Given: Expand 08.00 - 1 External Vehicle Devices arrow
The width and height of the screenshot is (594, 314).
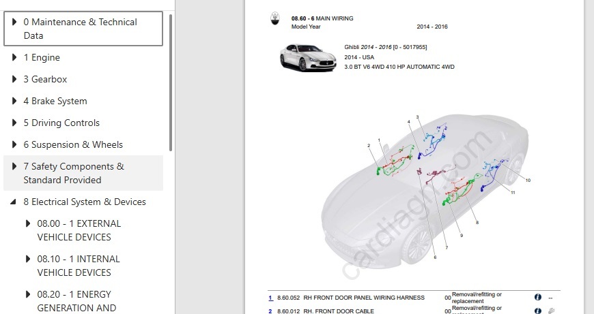Looking at the screenshot, I should point(28,223).
